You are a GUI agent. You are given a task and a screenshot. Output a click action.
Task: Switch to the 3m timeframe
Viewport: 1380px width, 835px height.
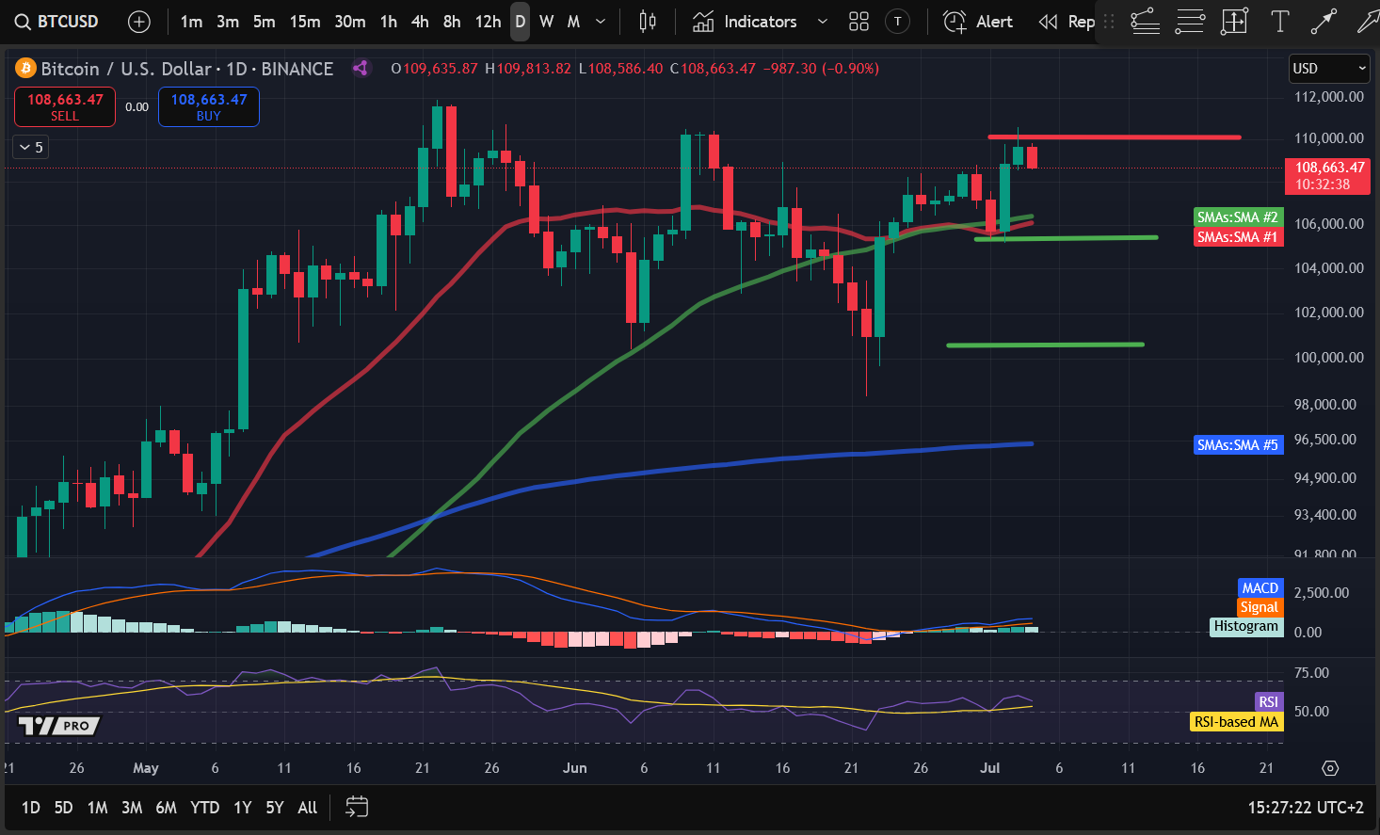tap(228, 22)
